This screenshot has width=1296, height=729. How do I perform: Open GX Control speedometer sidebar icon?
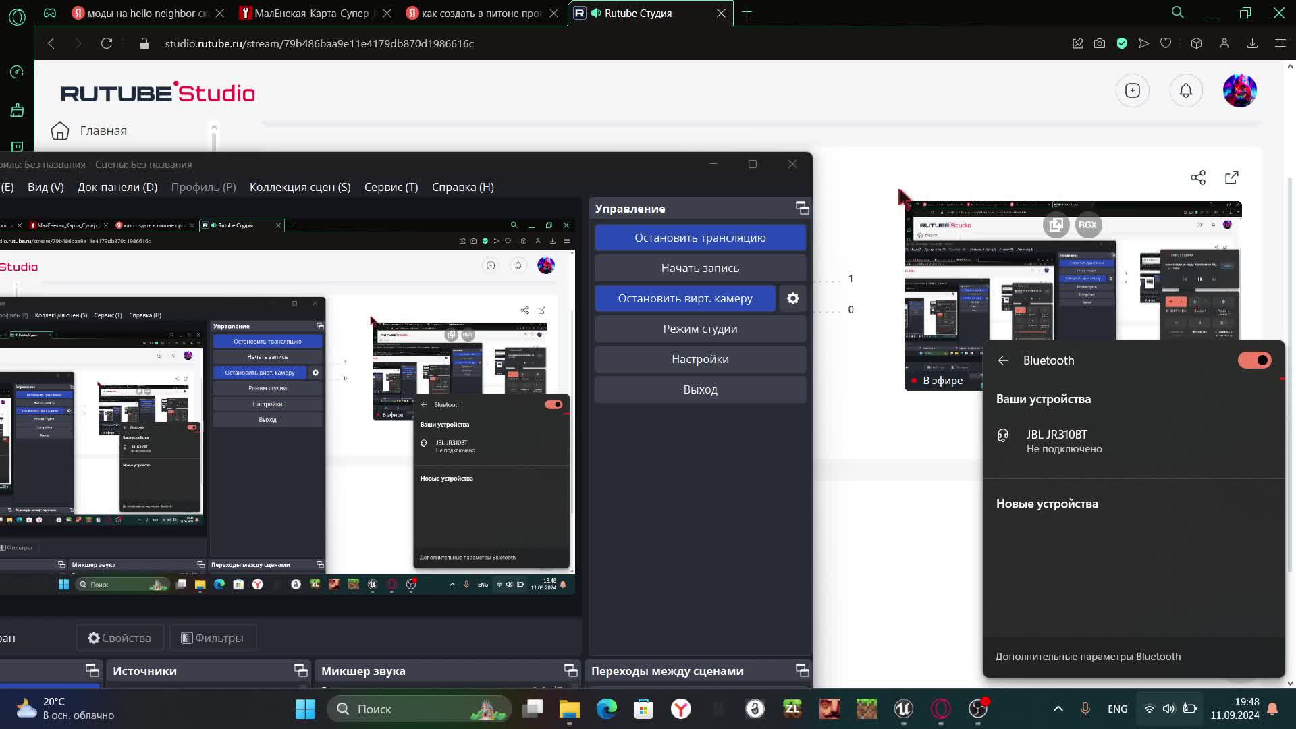tap(17, 72)
